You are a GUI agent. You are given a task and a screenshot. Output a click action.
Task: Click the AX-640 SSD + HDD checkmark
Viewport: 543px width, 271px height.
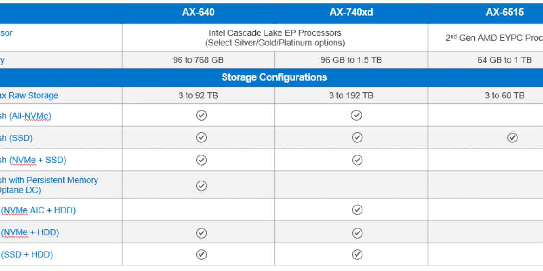201,255
